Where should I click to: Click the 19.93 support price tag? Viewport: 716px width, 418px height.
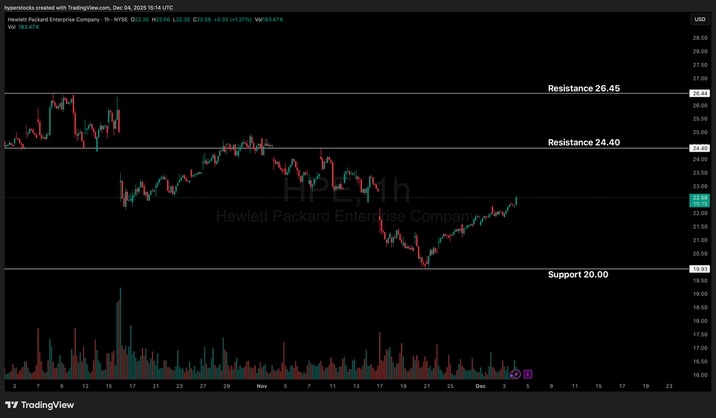699,268
